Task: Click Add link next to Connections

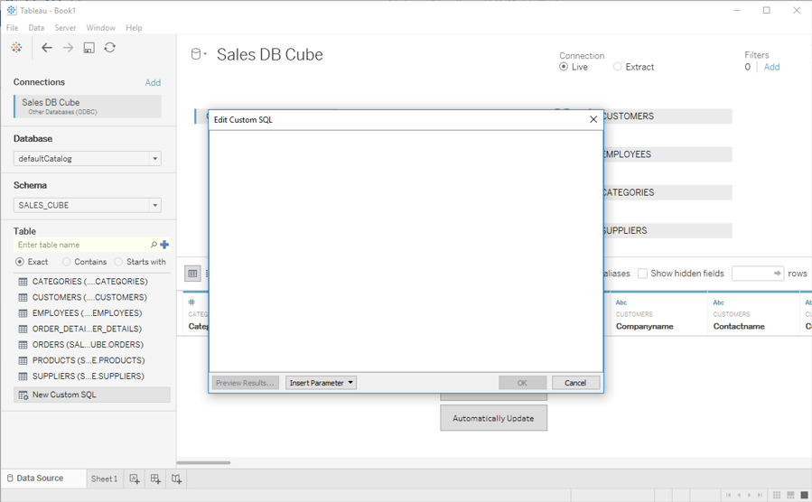Action: coord(153,83)
